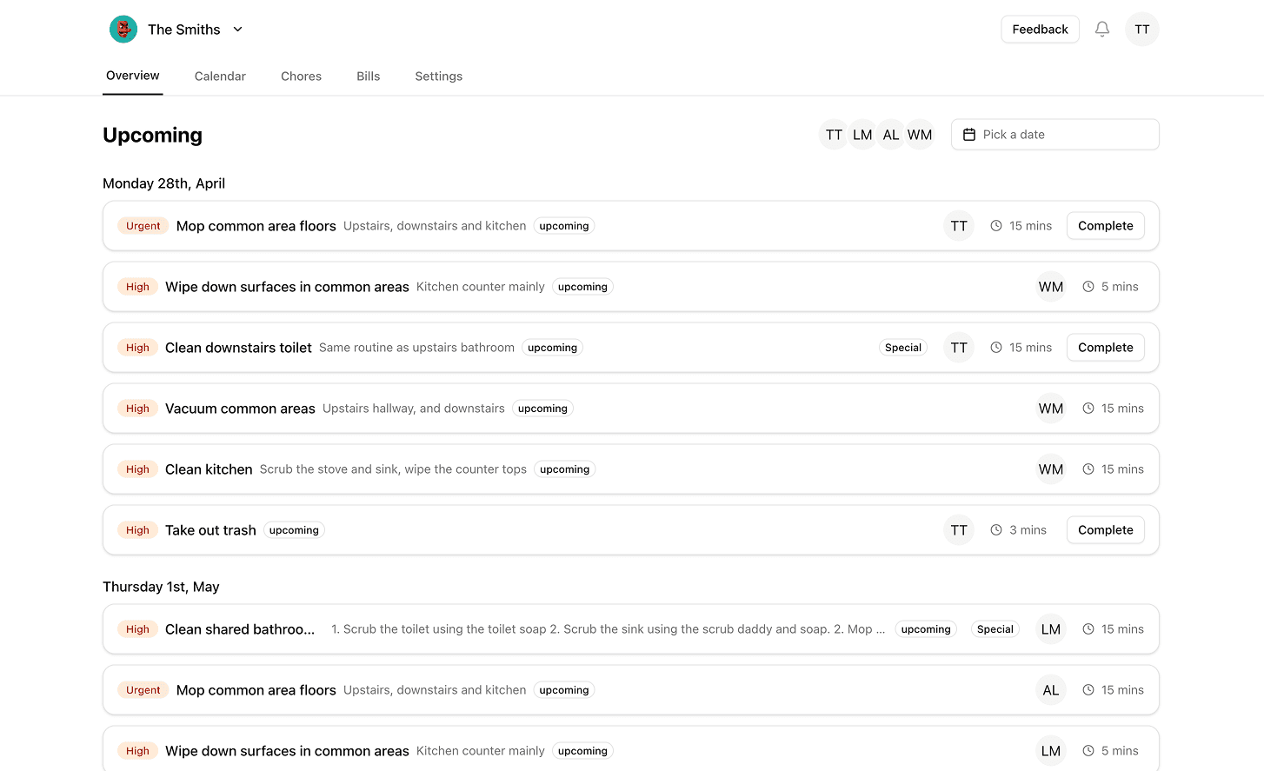
Task: Click Scrub the stove and sink description
Action: click(393, 469)
